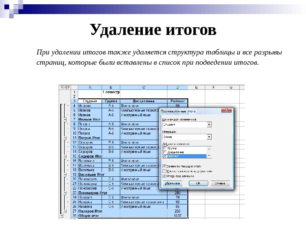Viewport: 306px width, 230px height.
Task: Open the Операция dropdown showing Сумма
Action: tap(209, 137)
